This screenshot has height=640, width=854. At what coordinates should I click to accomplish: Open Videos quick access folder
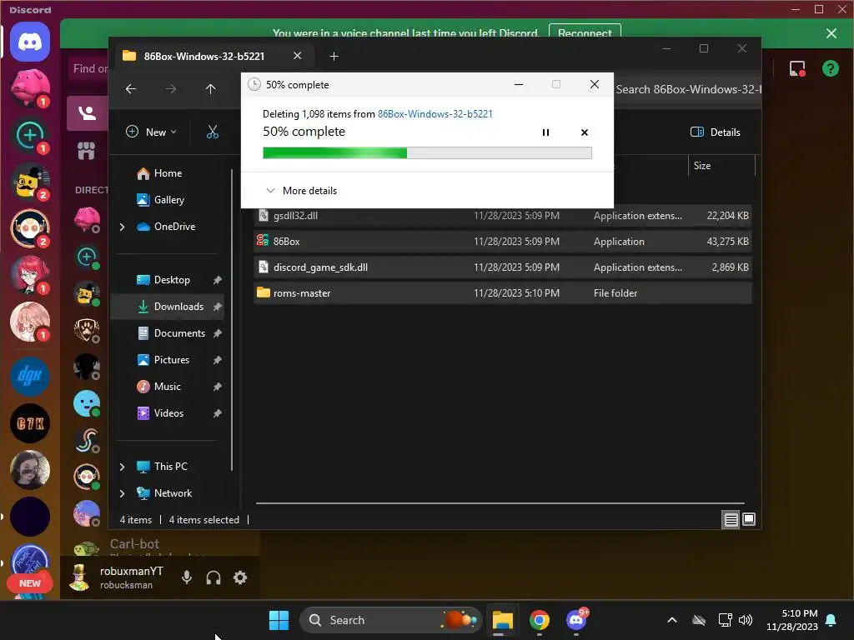click(x=168, y=413)
